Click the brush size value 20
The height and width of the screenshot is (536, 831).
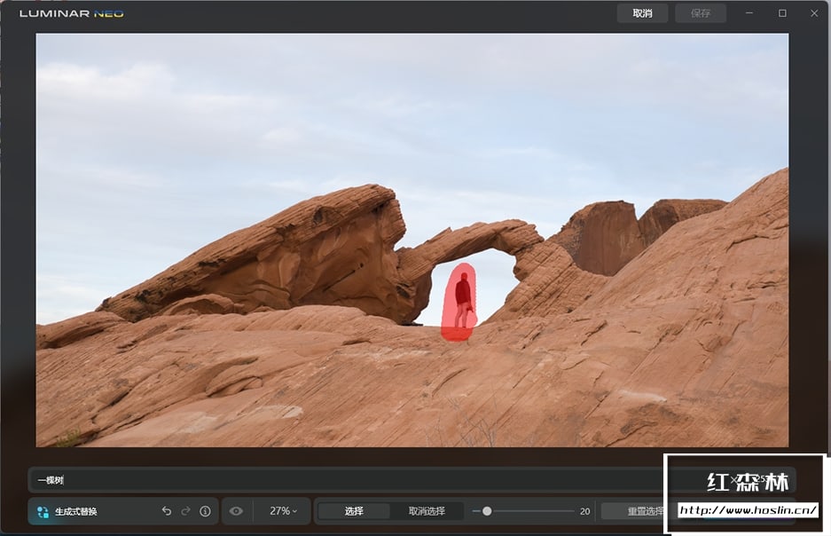click(x=584, y=511)
